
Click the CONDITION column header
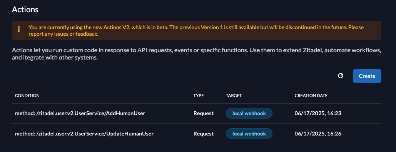(27, 96)
